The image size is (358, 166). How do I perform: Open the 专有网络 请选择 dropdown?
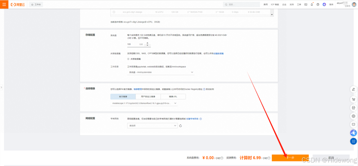(152, 126)
